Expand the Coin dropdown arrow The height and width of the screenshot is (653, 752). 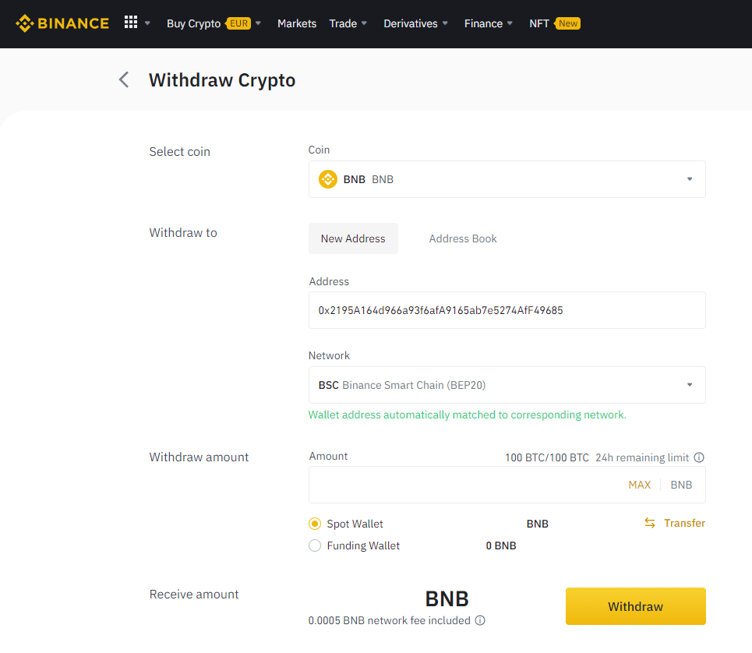point(690,178)
